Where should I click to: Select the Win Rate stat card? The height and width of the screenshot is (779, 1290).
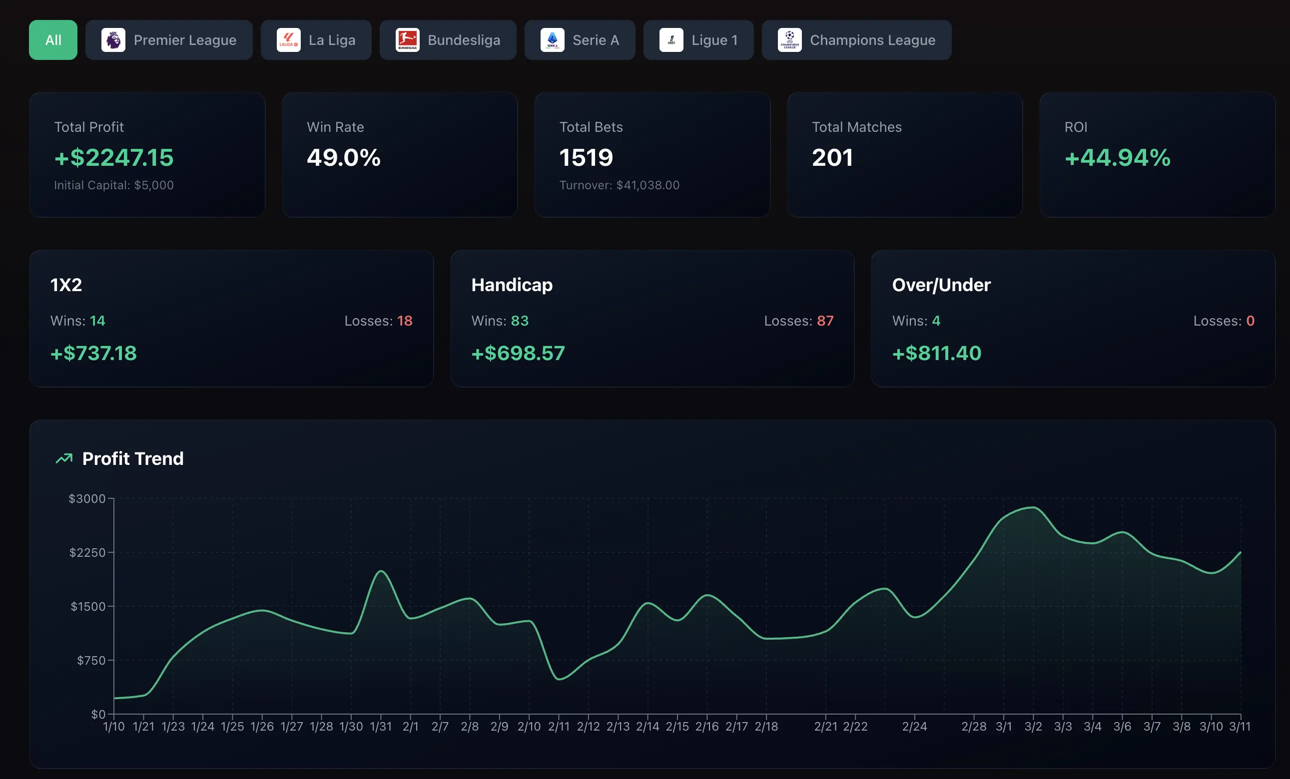[400, 154]
